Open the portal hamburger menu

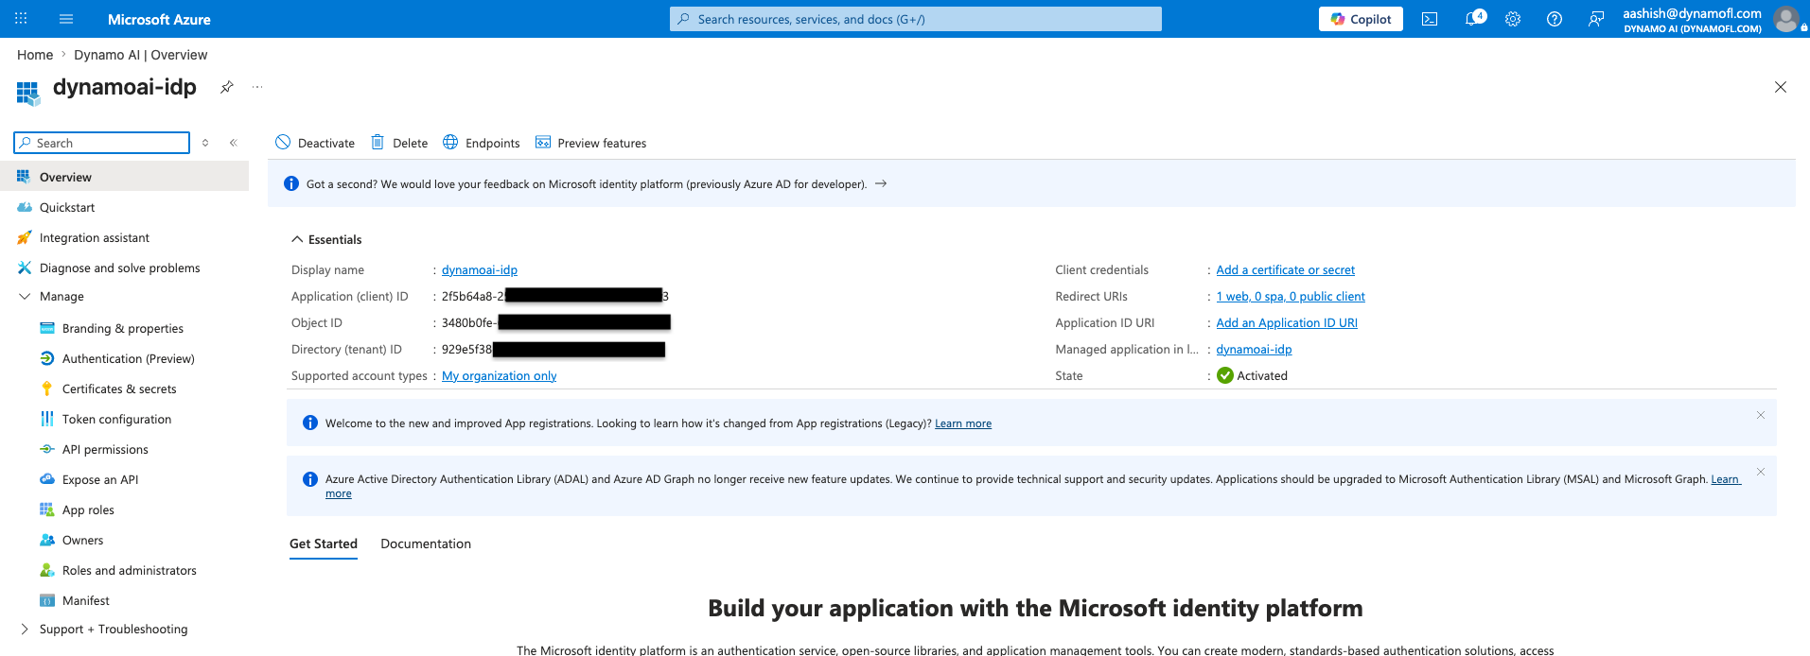point(66,19)
